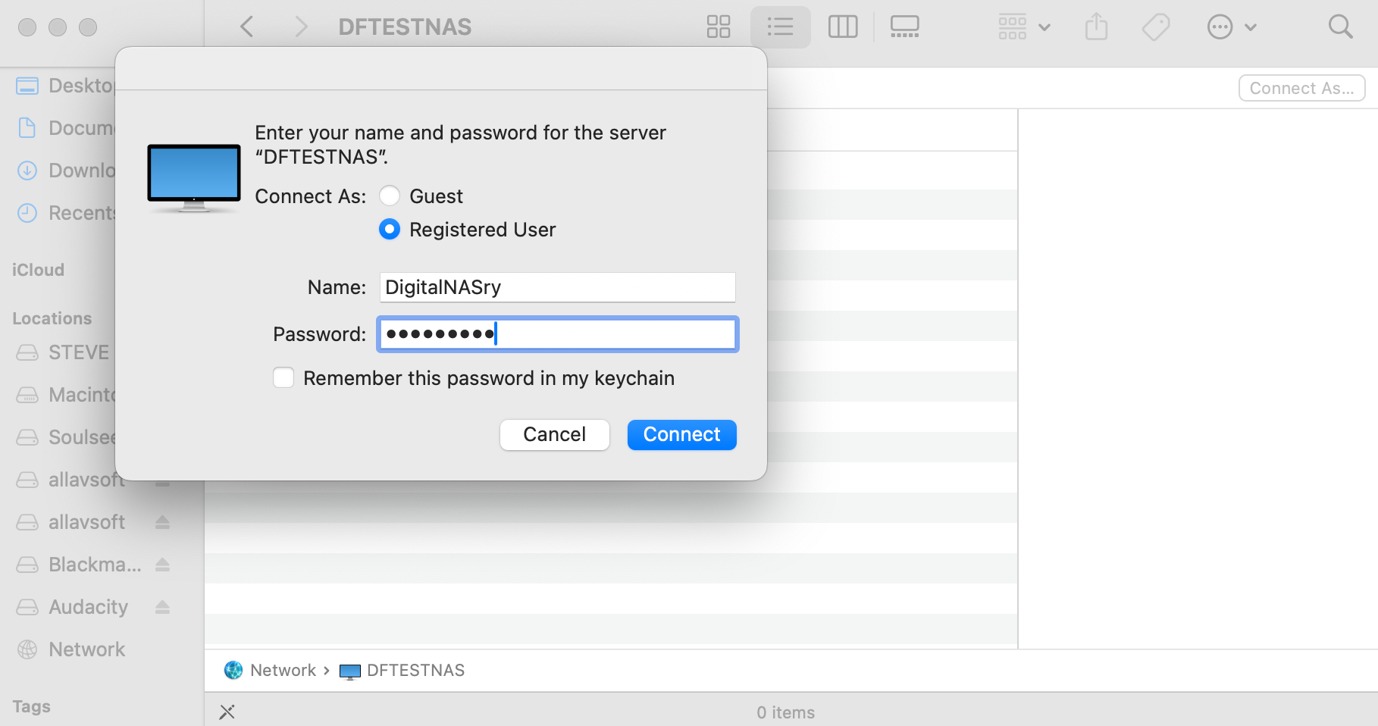Viewport: 1378px width, 726px height.
Task: Open Network in the sidebar
Action: tap(87, 649)
